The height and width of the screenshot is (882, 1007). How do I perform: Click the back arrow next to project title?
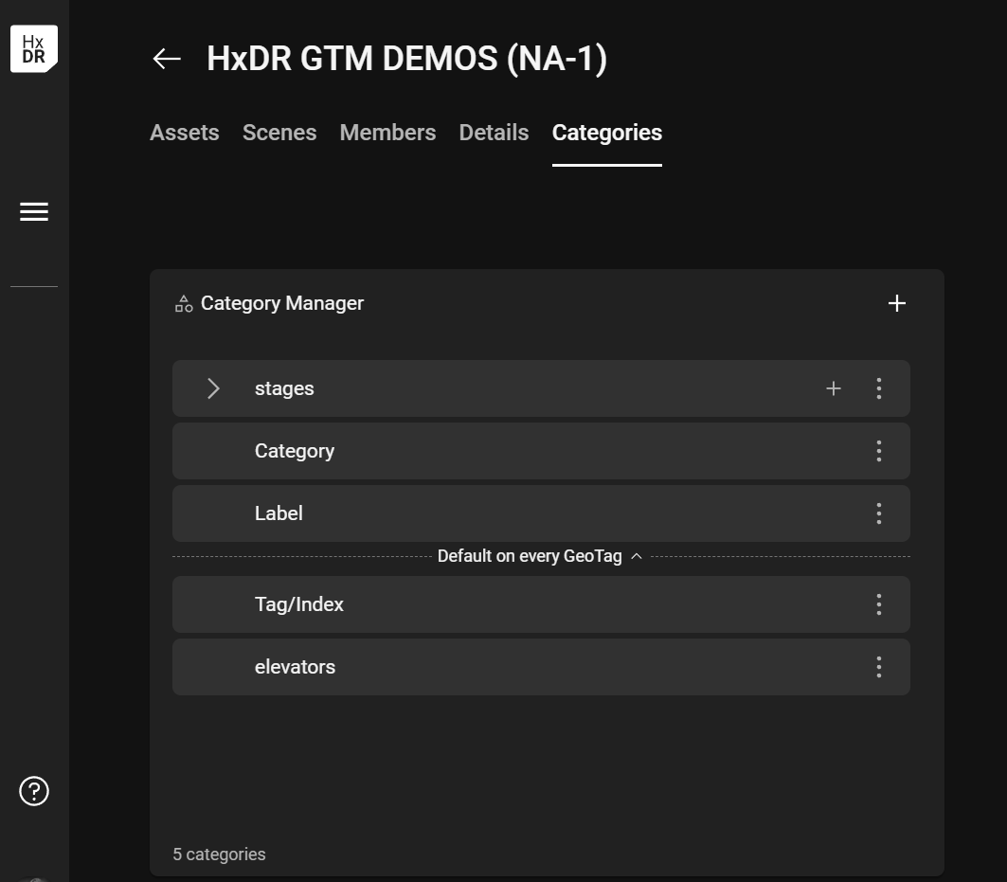pyautogui.click(x=167, y=59)
